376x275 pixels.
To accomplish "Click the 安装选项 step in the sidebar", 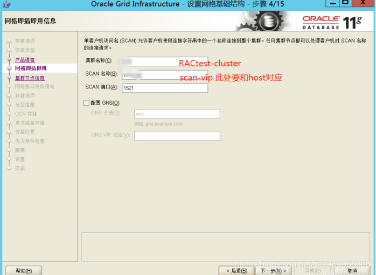I will click(25, 41).
